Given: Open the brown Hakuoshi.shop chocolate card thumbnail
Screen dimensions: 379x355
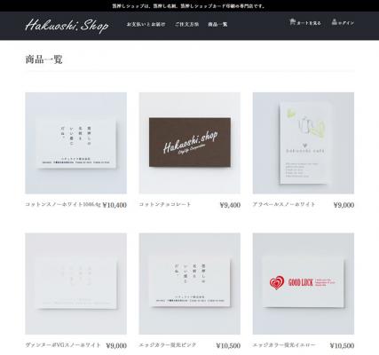Looking at the screenshot, I should [190, 143].
